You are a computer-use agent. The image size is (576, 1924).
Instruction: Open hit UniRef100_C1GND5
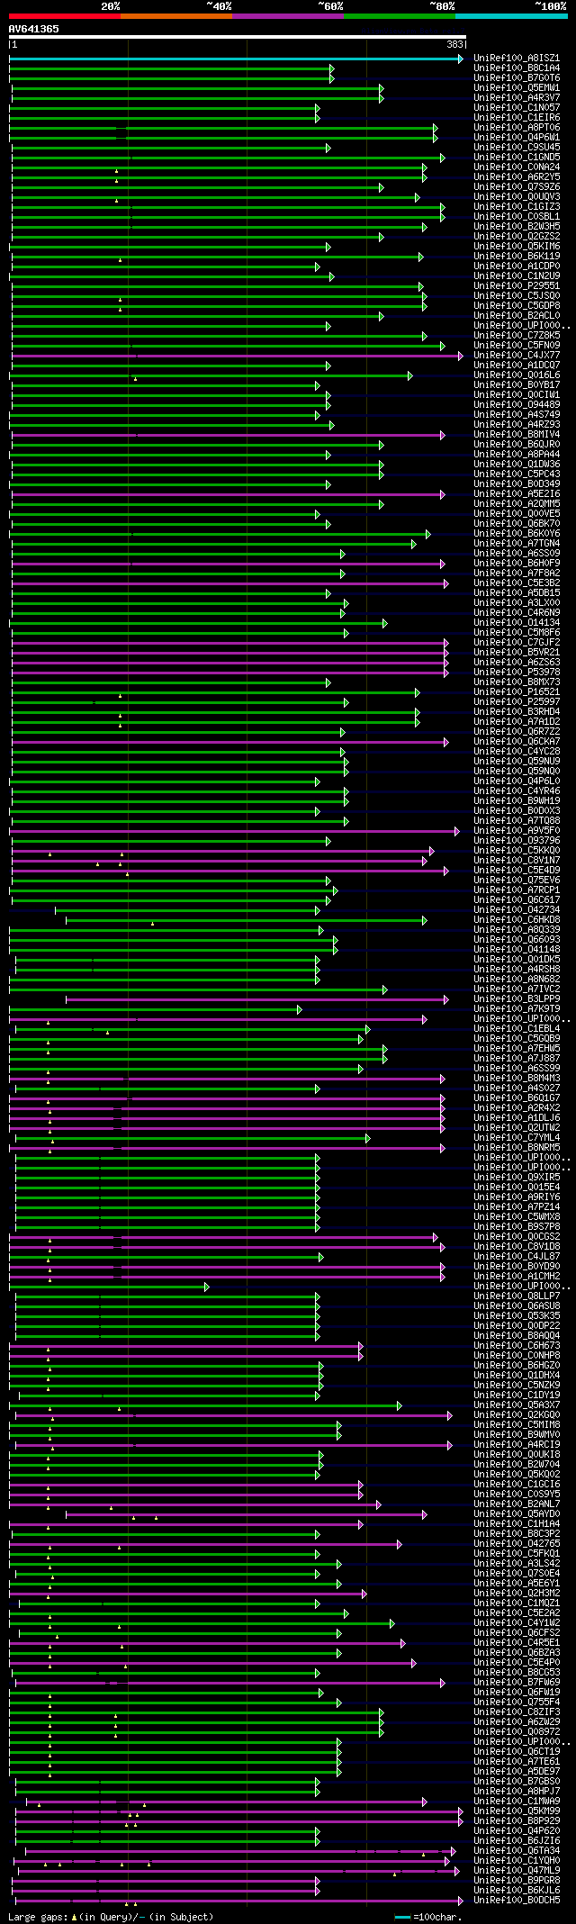point(517,158)
